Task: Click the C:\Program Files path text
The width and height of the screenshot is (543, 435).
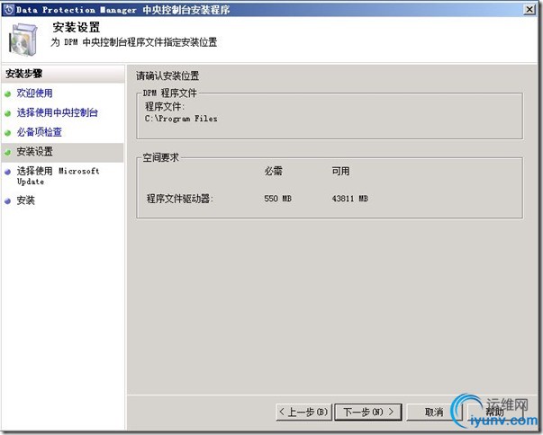Action: pyautogui.click(x=181, y=119)
